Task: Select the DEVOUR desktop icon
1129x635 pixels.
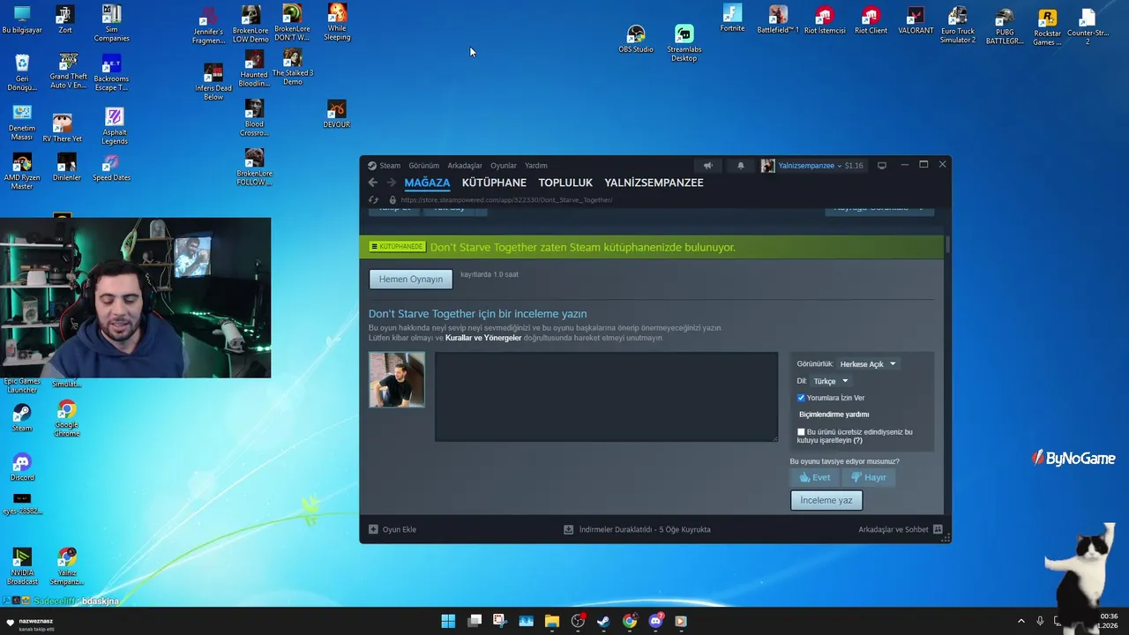Action: [337, 114]
